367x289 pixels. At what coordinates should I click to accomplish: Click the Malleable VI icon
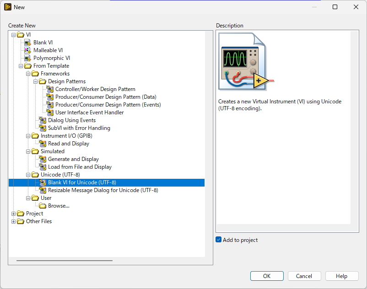(x=27, y=50)
